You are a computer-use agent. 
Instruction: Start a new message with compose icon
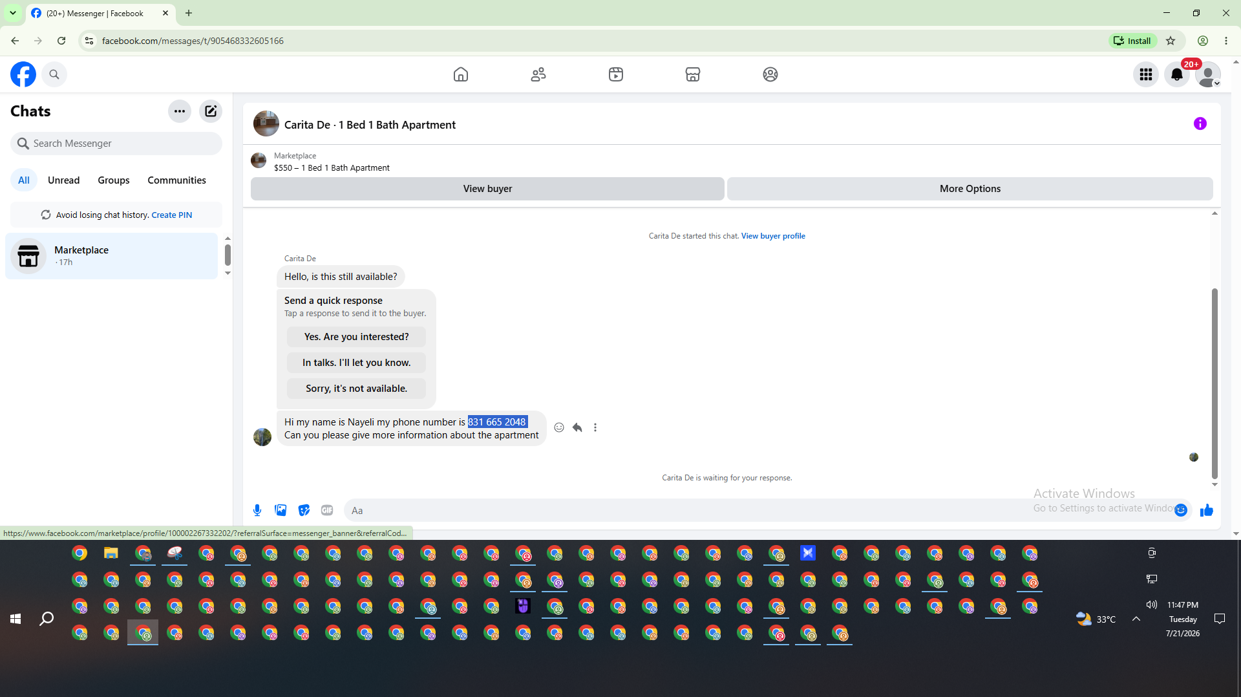tap(211, 111)
